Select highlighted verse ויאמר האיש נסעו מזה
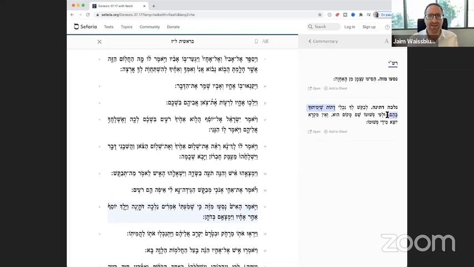Viewport: 474px width, 267px height. (183, 212)
